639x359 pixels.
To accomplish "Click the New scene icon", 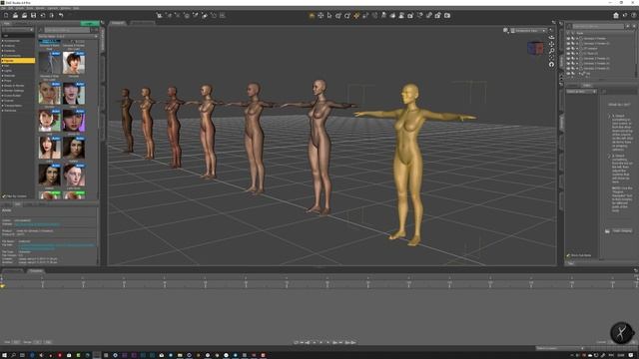I will (x=6, y=16).
